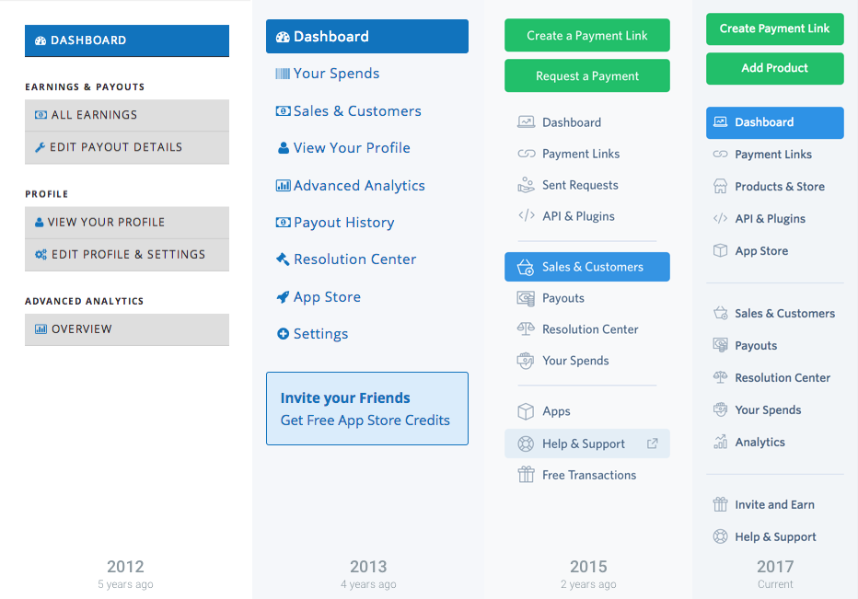Open Help & Support via its external-link icon
This screenshot has width=858, height=599.
tap(653, 443)
